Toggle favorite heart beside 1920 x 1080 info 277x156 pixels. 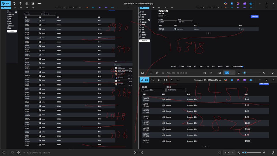pos(12,153)
